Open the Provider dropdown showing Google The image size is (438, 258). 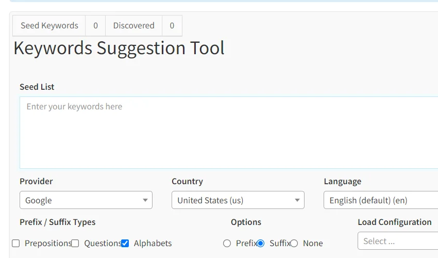tap(86, 200)
